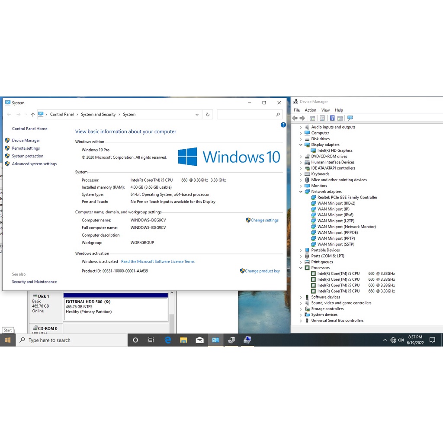Click the Monitors category icon
This screenshot has width=443, height=443.
tap(307, 186)
